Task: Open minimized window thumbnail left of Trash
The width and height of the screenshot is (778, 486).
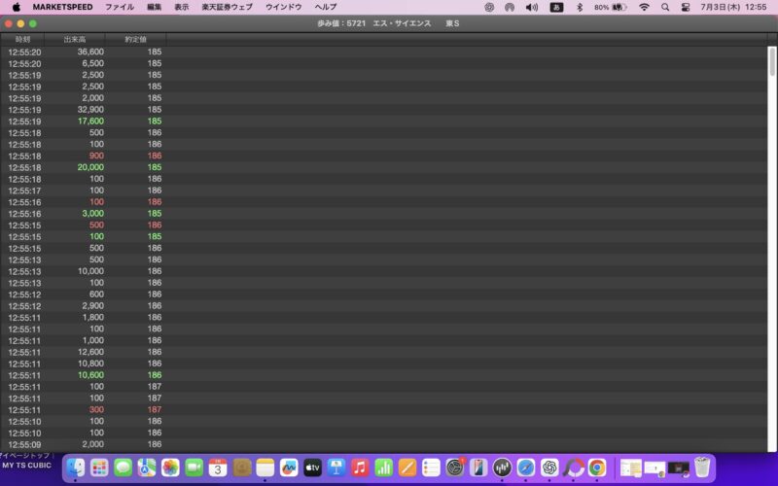Action: pyautogui.click(x=678, y=468)
